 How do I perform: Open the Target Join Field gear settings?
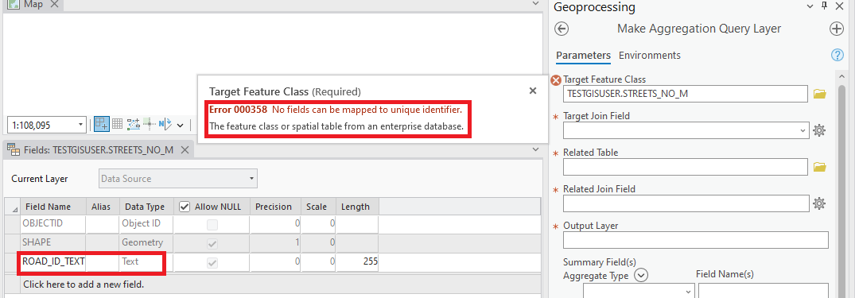(819, 130)
